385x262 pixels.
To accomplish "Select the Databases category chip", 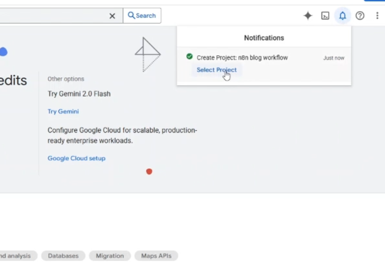I will [63, 256].
